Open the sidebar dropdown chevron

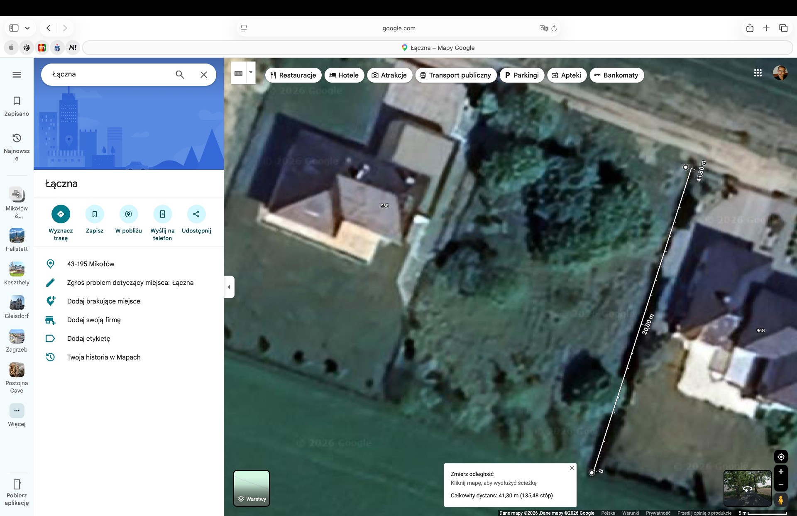(27, 28)
